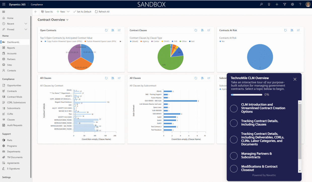This screenshot has width=312, height=182.
Task: Expand the All Clauses by Contract chart
Action: coord(119,78)
